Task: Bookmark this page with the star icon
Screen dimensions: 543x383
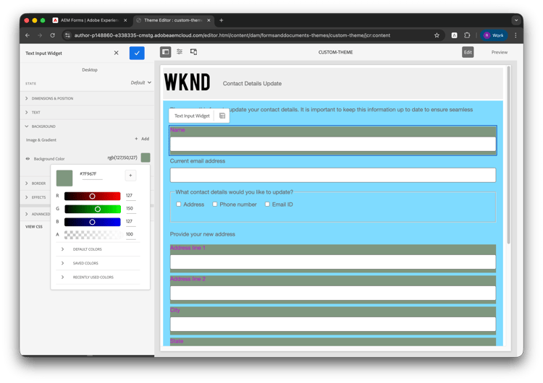Action: point(437,35)
